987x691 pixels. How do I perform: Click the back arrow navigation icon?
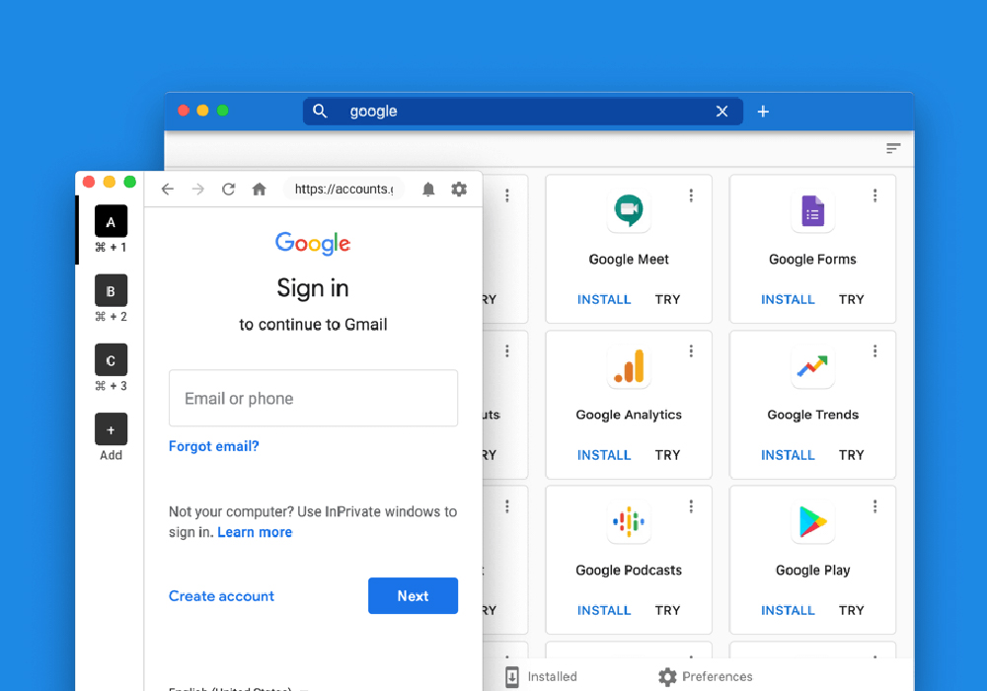coord(167,190)
